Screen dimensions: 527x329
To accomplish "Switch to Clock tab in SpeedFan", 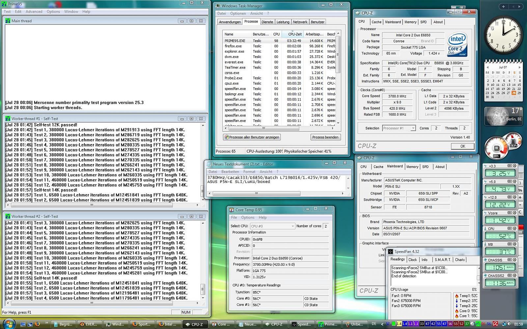I will tap(413, 260).
